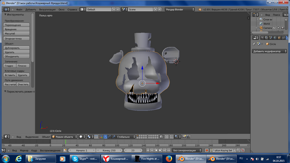Toggle automatic keyframe record button
Image resolution: width=290 pixels, height=163 pixels.
(207, 150)
